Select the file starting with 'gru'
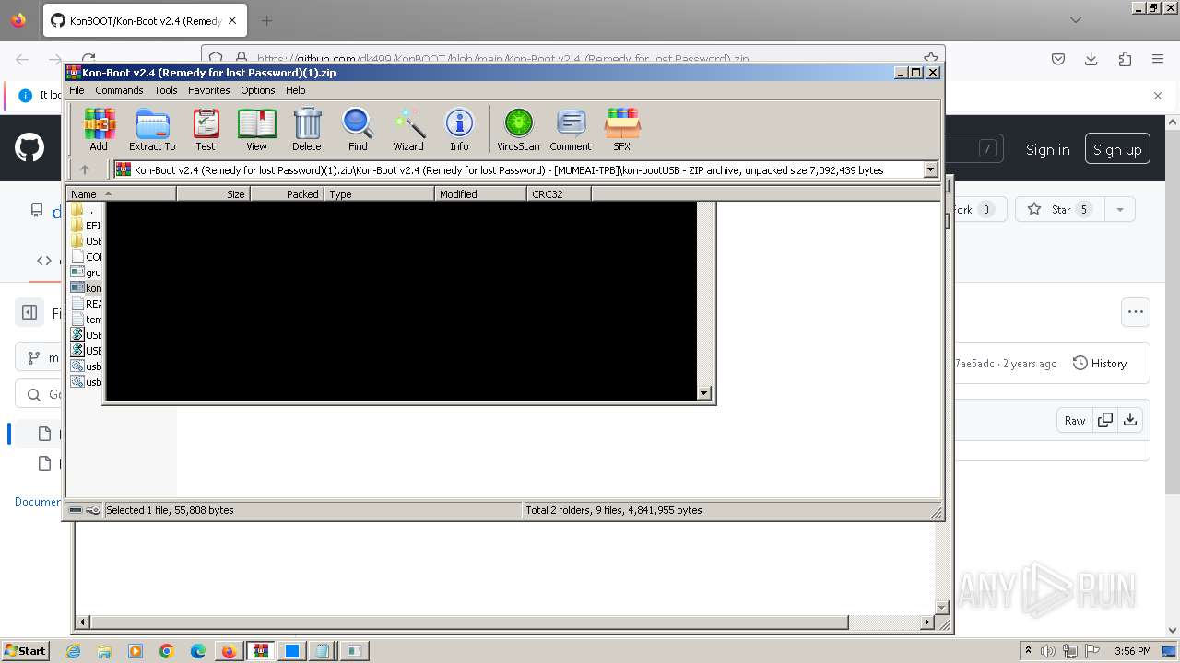 (85, 273)
